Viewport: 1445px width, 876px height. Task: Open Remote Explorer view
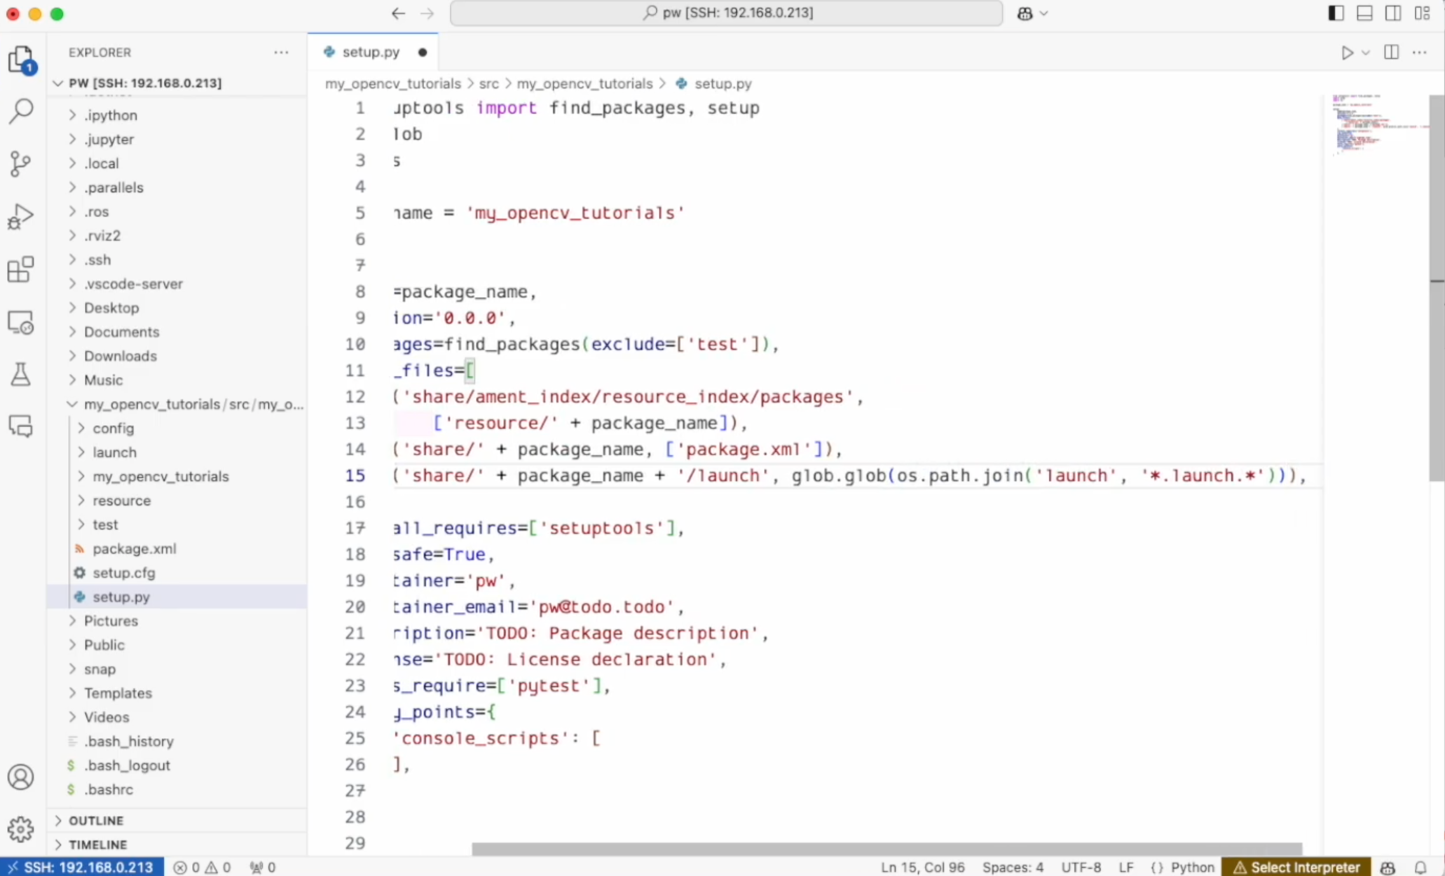(21, 323)
